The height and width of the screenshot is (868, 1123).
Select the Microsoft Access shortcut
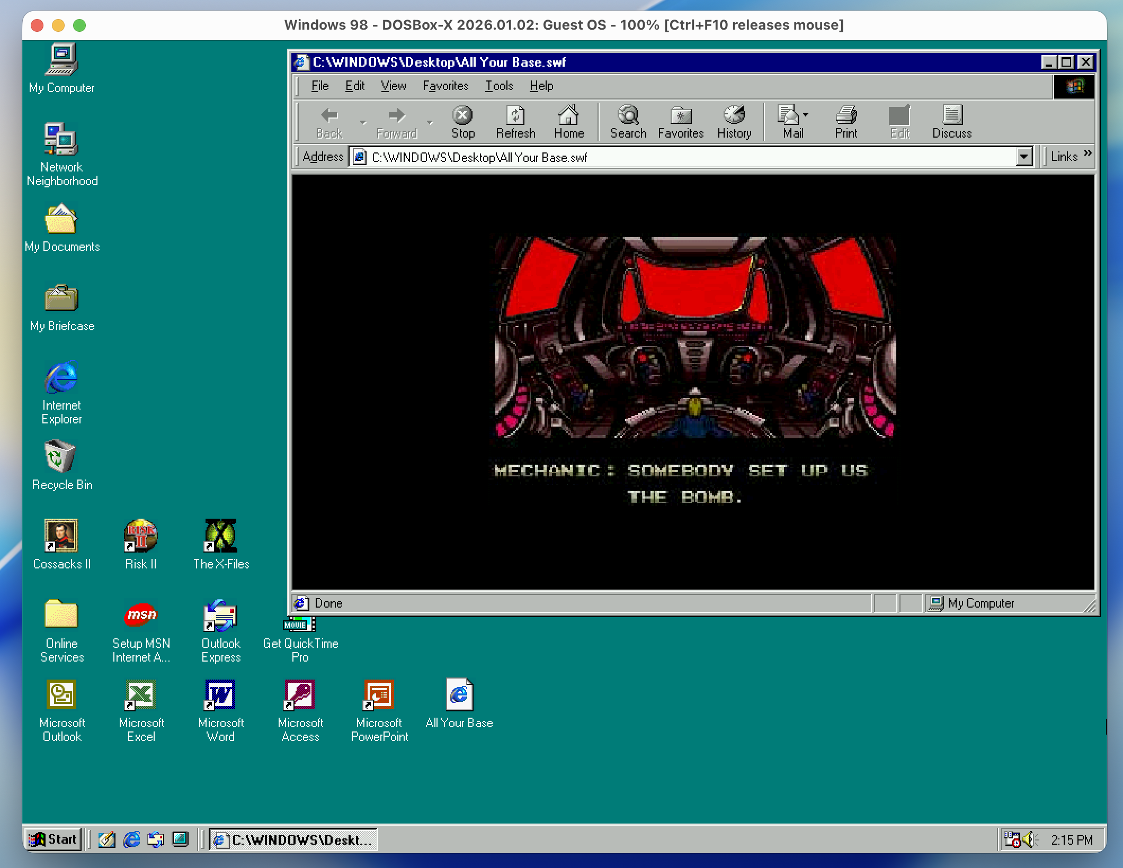click(x=300, y=710)
